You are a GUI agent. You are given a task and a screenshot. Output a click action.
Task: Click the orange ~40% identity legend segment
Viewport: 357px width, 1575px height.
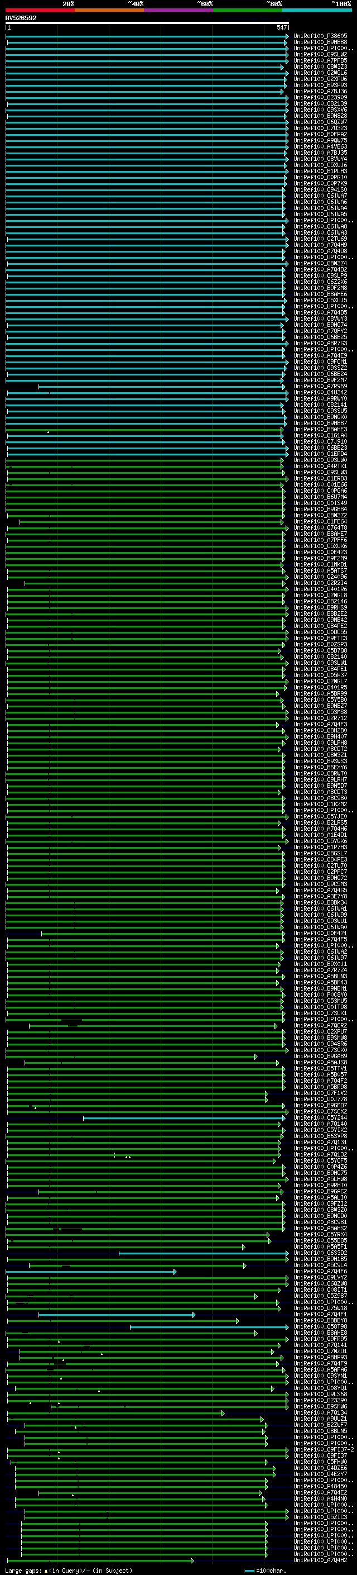pyautogui.click(x=109, y=11)
